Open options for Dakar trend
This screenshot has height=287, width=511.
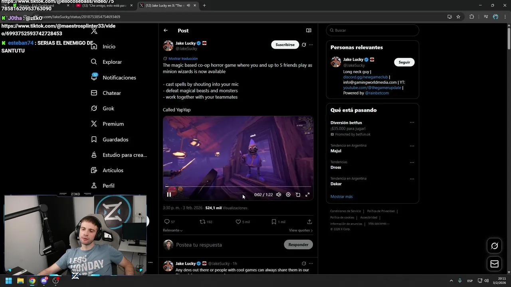click(412, 179)
